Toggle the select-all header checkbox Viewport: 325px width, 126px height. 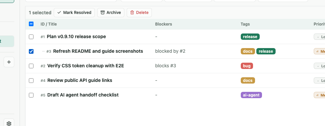pos(31,24)
